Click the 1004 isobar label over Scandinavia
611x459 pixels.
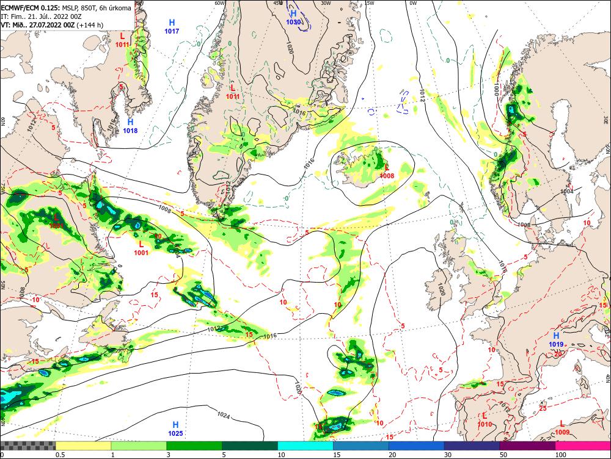[x=566, y=192]
